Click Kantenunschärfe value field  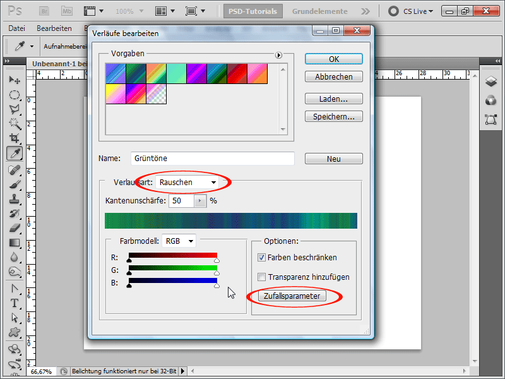pos(181,201)
